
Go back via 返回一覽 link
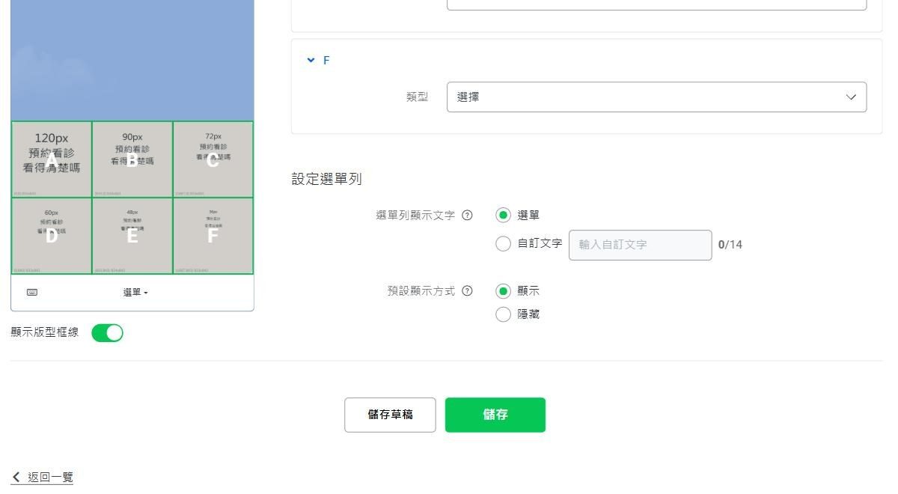[x=43, y=478]
